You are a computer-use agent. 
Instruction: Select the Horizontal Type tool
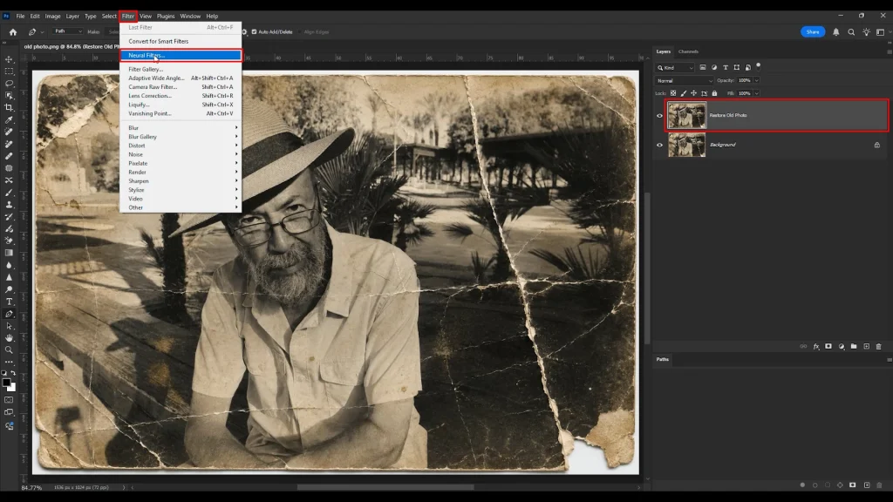9,302
